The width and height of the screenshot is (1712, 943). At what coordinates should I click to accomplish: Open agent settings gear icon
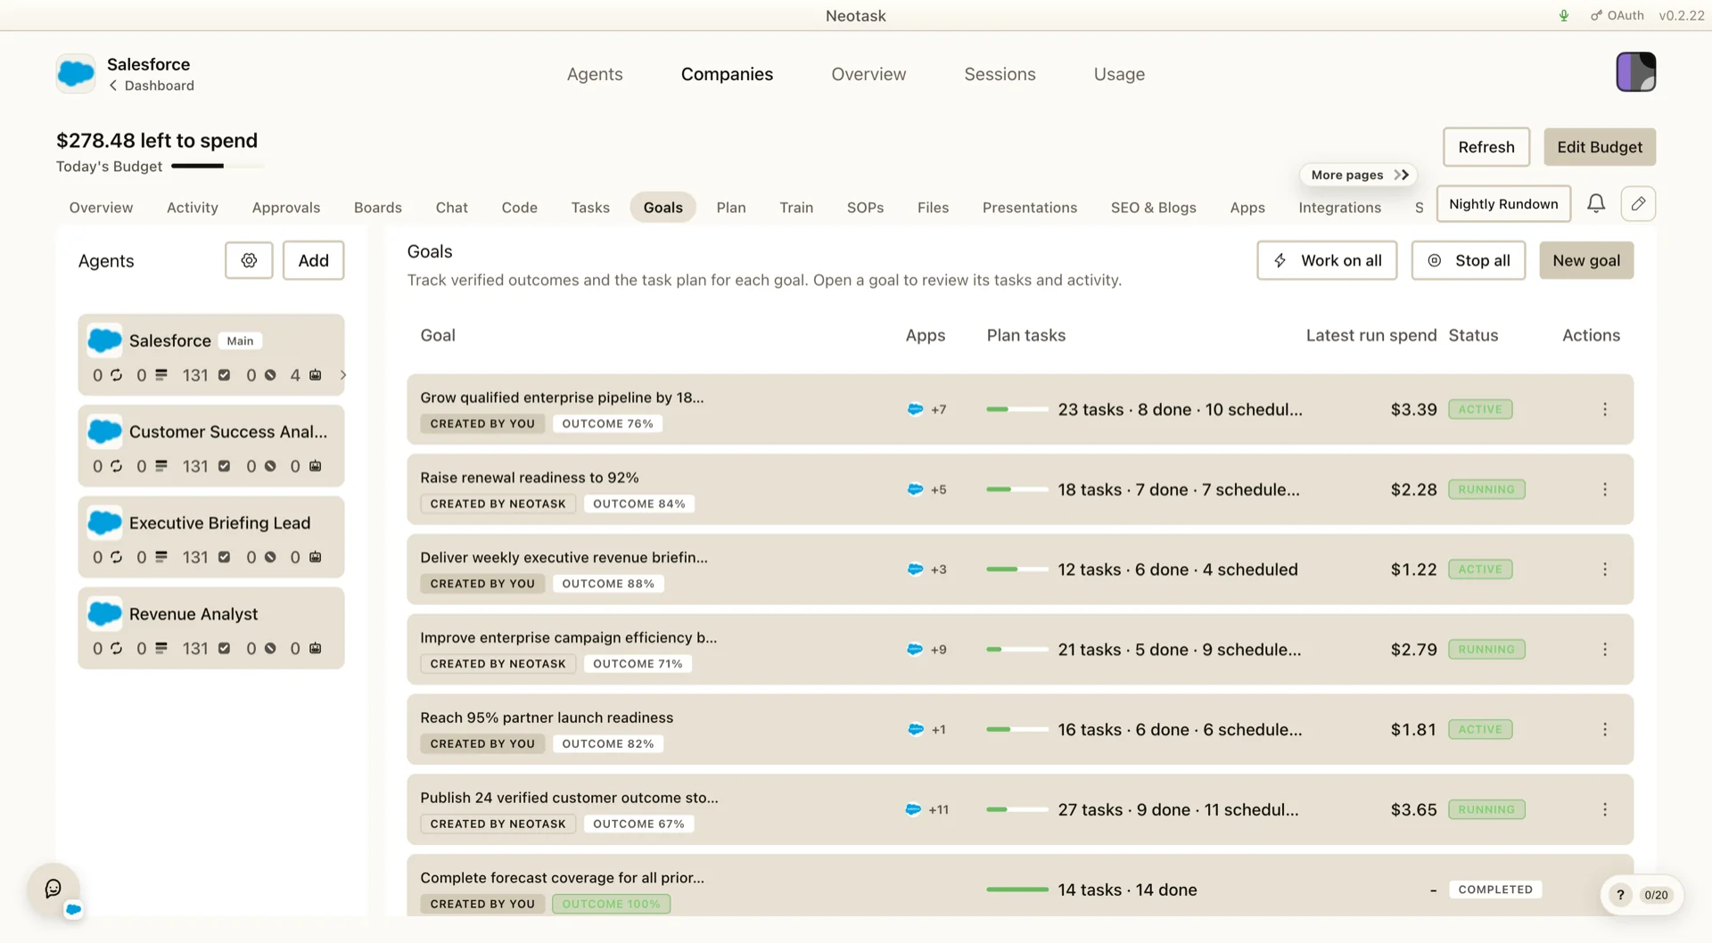(x=249, y=260)
